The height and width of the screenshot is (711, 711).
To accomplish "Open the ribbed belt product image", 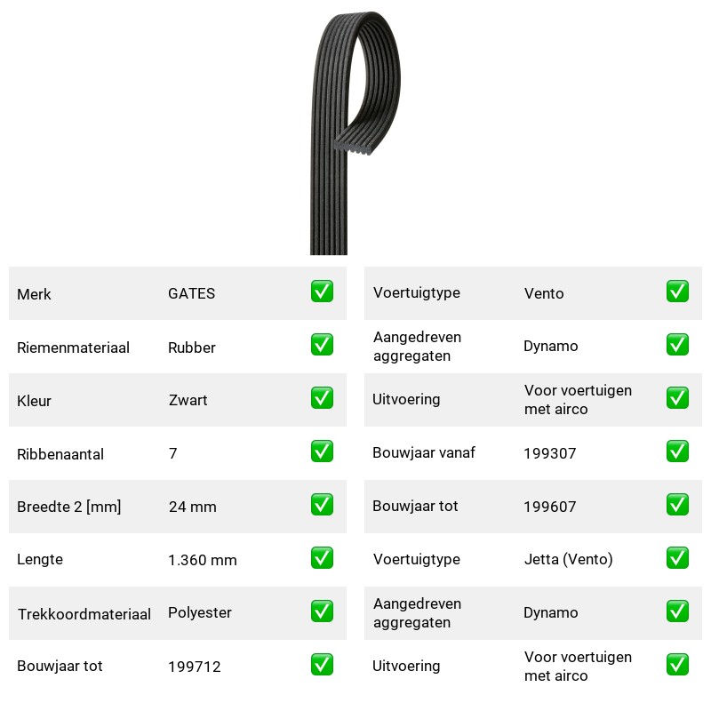I will (355, 132).
